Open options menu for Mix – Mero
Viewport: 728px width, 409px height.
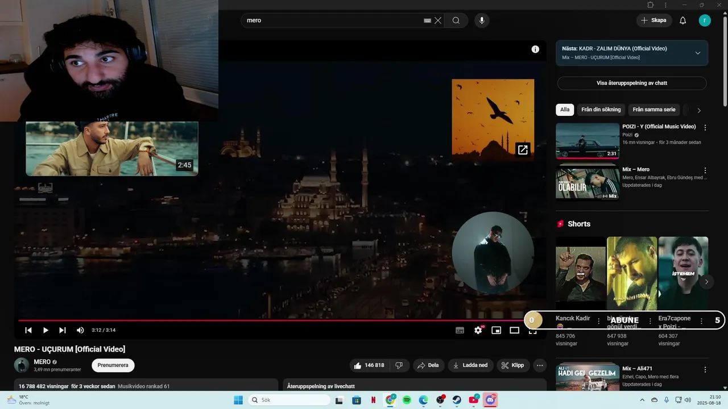tap(705, 170)
